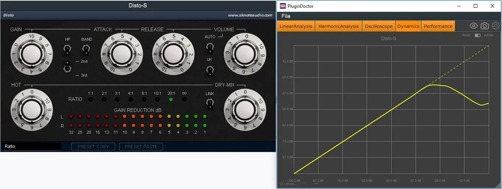Open the File menu in PluginDoctor
The height and width of the screenshot is (189, 502).
[286, 16]
